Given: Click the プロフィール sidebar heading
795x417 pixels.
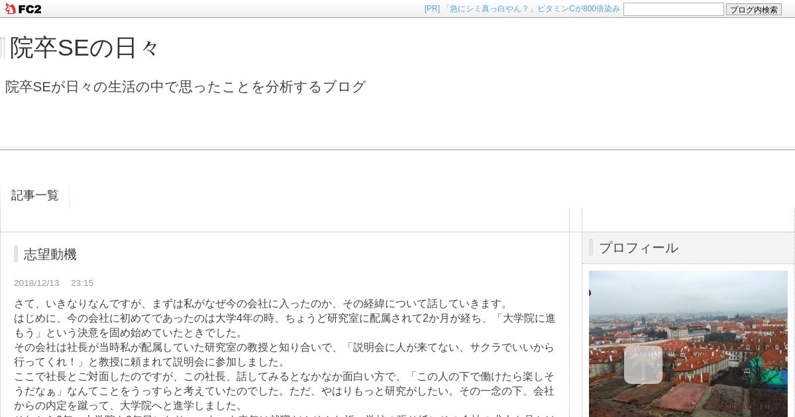Looking at the screenshot, I should [x=639, y=248].
